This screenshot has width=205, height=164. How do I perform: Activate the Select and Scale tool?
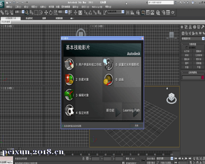[55, 13]
